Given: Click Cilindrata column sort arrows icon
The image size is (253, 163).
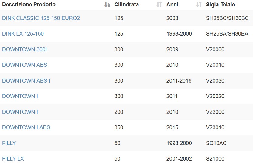Looking at the screenshot, I should (159, 4).
